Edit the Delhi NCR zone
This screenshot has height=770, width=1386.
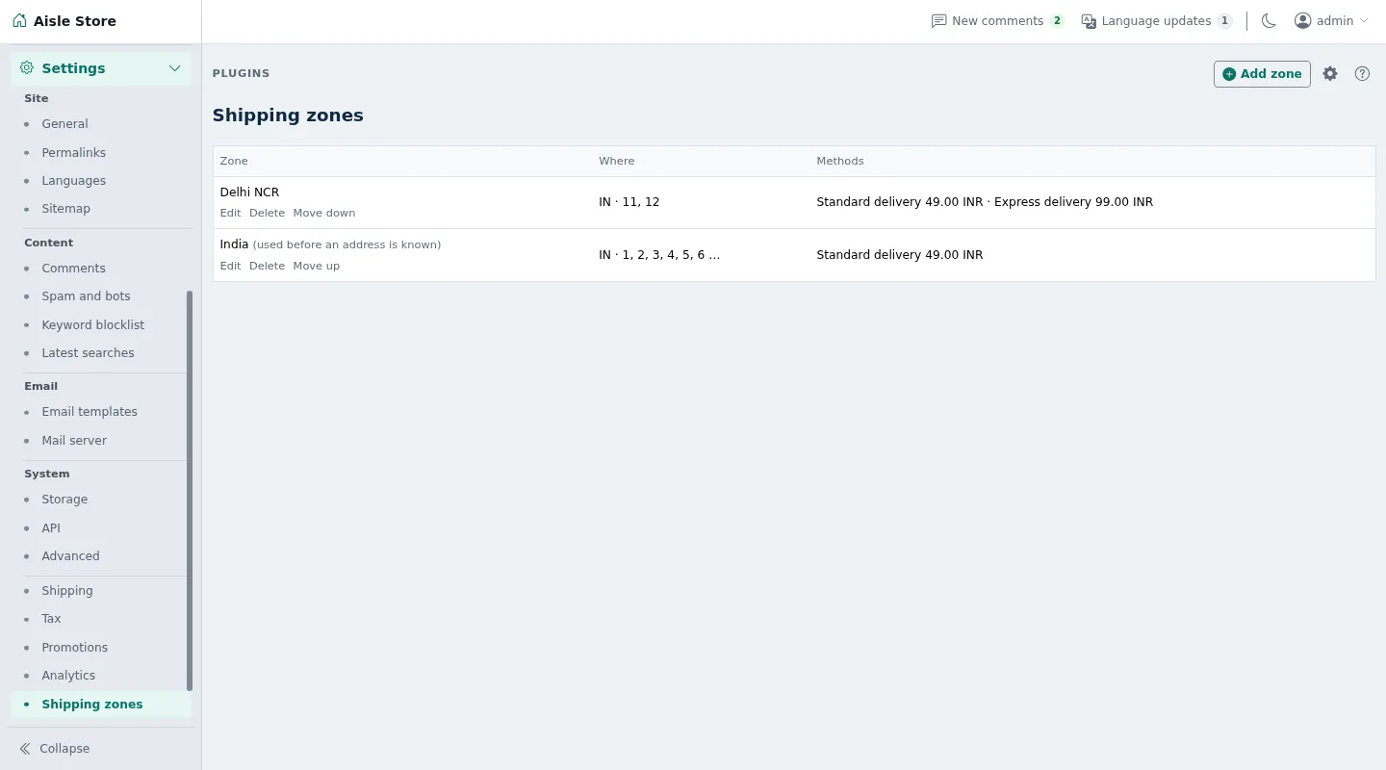click(x=230, y=213)
